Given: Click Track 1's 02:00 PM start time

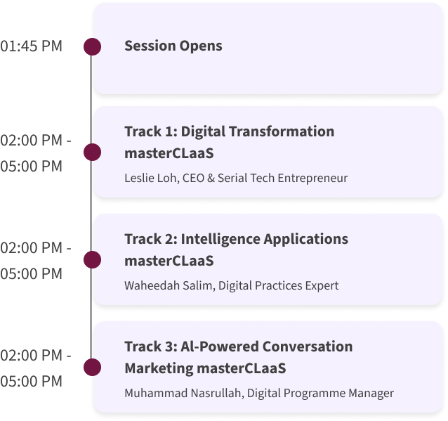Looking at the screenshot, I should click(31, 140).
